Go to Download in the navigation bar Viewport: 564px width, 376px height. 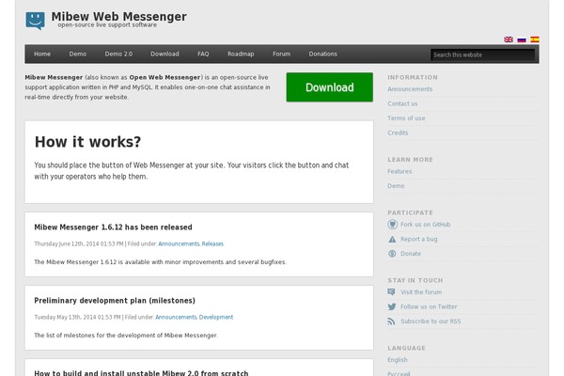click(164, 54)
